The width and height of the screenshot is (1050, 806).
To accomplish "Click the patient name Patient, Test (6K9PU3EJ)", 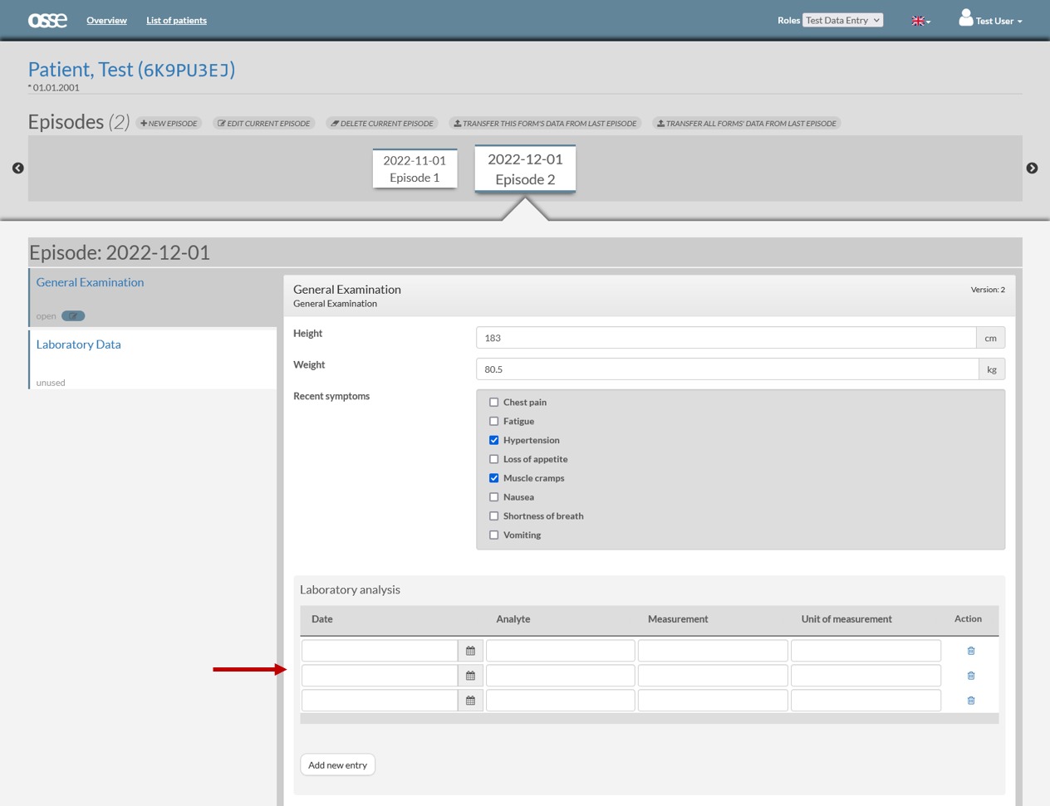I will pyautogui.click(x=131, y=69).
